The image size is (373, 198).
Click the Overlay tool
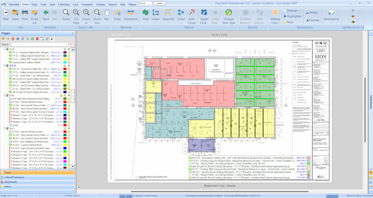[x=313, y=20]
